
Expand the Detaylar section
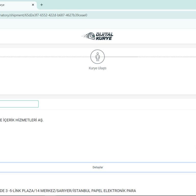click(x=98, y=167)
